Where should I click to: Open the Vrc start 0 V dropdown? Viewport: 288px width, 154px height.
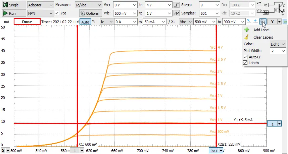point(125,5)
